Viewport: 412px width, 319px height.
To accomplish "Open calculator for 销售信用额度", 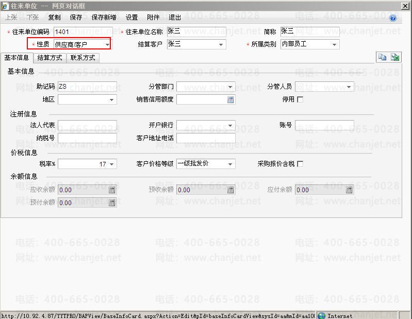I will (230, 100).
